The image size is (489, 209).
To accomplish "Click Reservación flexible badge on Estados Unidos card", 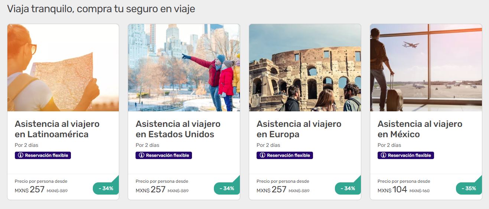I will 164,155.
